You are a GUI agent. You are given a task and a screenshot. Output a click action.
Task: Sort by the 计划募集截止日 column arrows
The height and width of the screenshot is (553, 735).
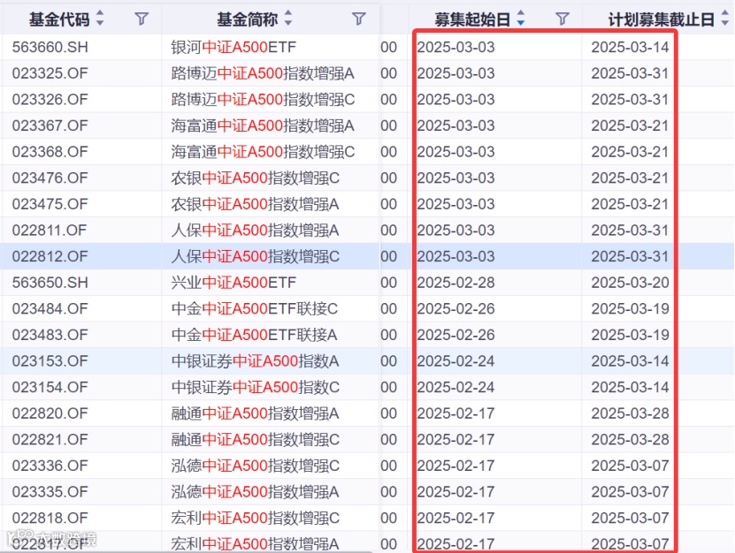click(x=724, y=19)
